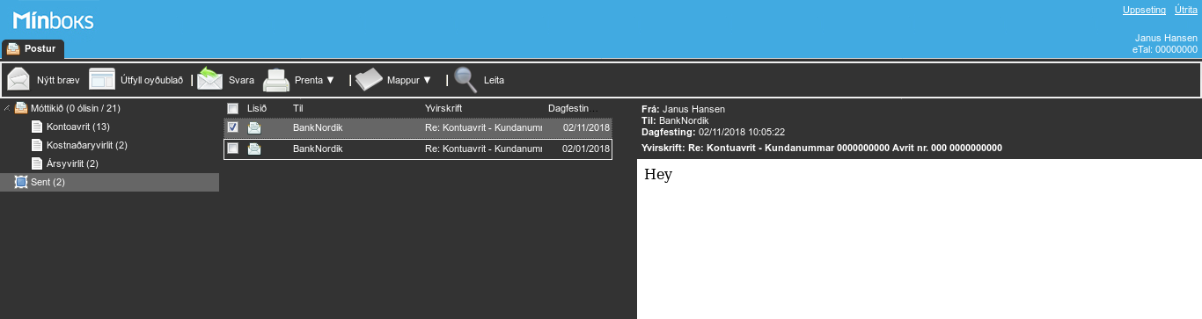The image size is (1202, 319).
Task: Click the Prenta printer icon
Action: (x=276, y=80)
